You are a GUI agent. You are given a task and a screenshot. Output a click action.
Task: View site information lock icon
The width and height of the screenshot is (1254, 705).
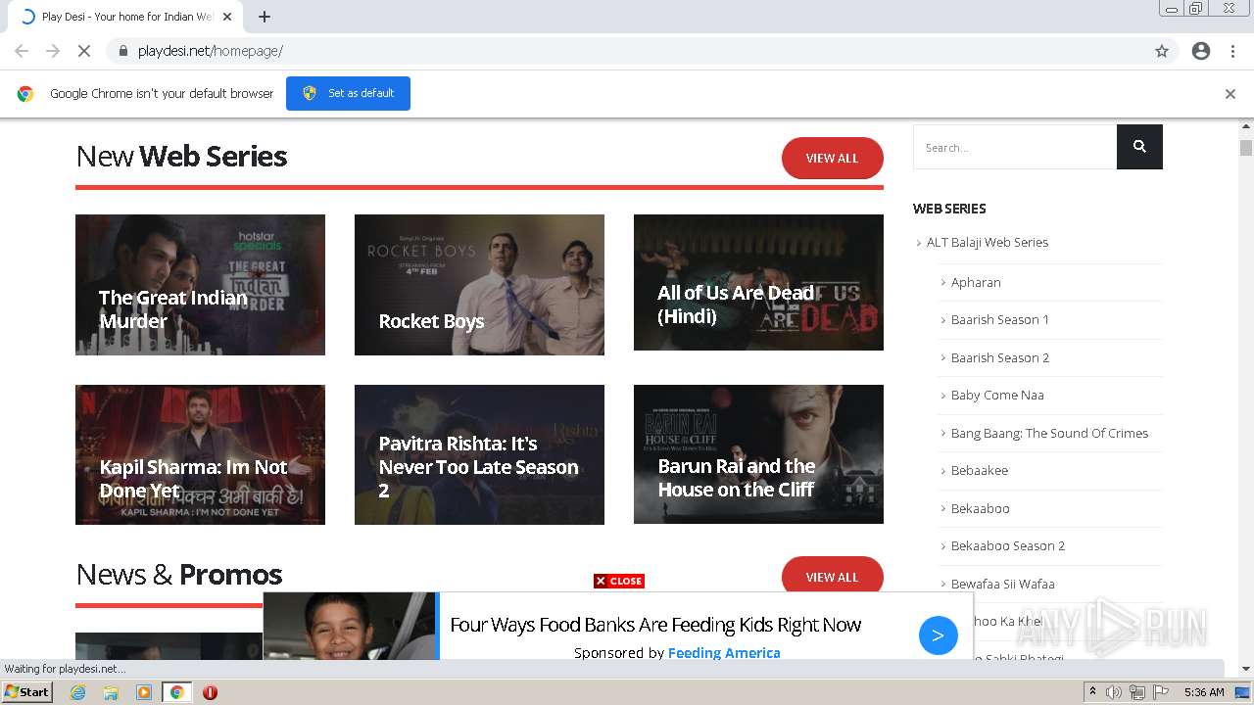click(122, 51)
